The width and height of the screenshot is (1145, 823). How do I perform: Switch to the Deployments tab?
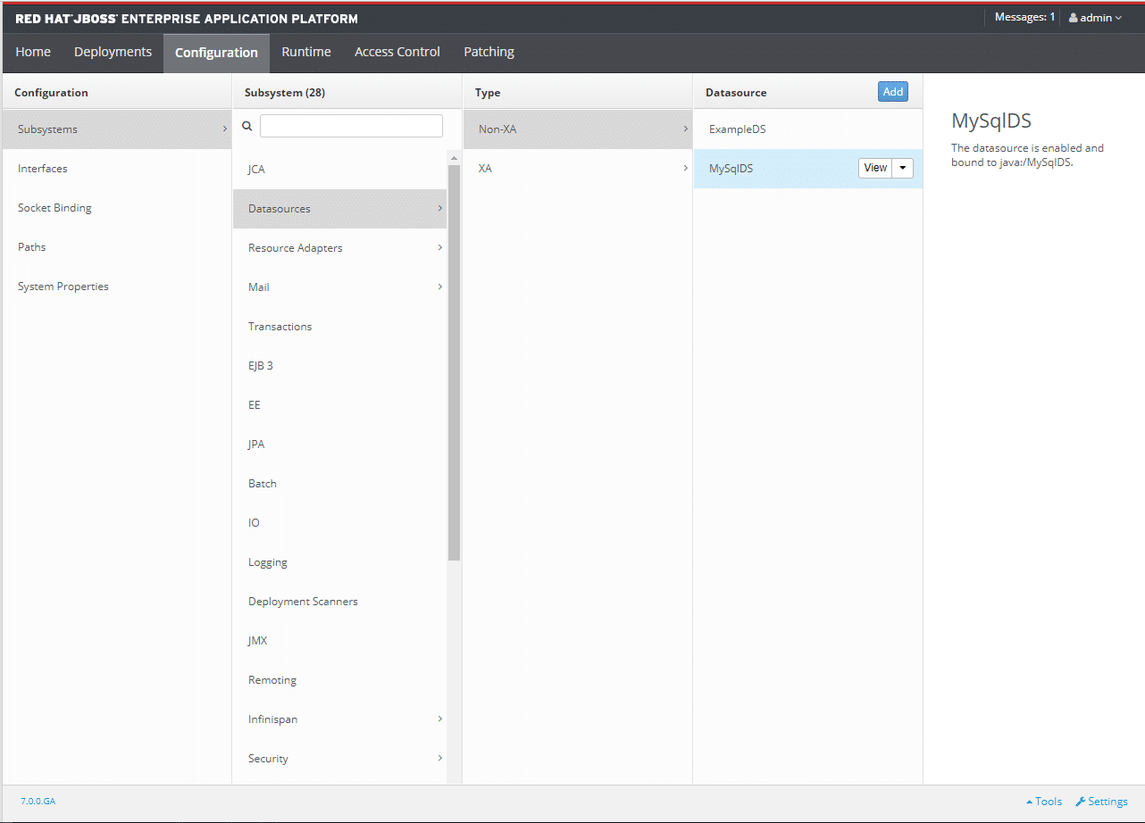coord(113,52)
